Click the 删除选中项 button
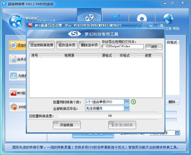Image resolution: width=191 pixels, height=155 pixels. (89, 45)
